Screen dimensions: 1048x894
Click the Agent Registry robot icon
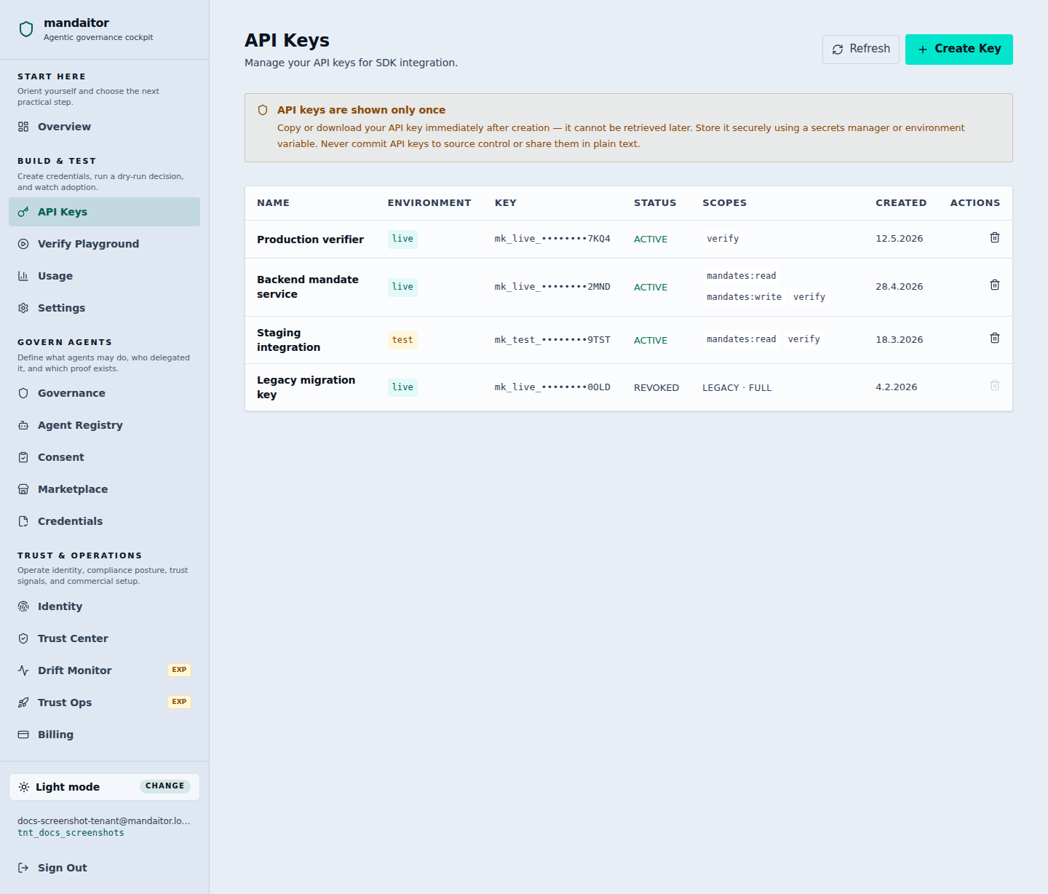[x=23, y=425]
